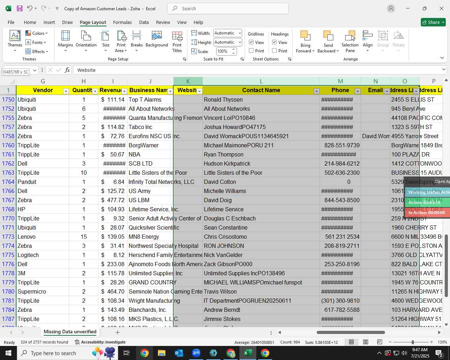Image resolution: width=450 pixels, height=360 pixels.
Task: Switch to the Review tab
Action: tap(163, 22)
